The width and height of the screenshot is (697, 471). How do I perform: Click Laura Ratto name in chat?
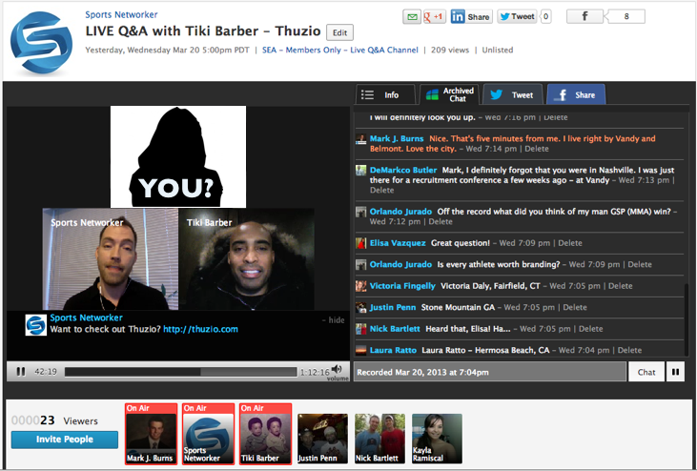(393, 350)
